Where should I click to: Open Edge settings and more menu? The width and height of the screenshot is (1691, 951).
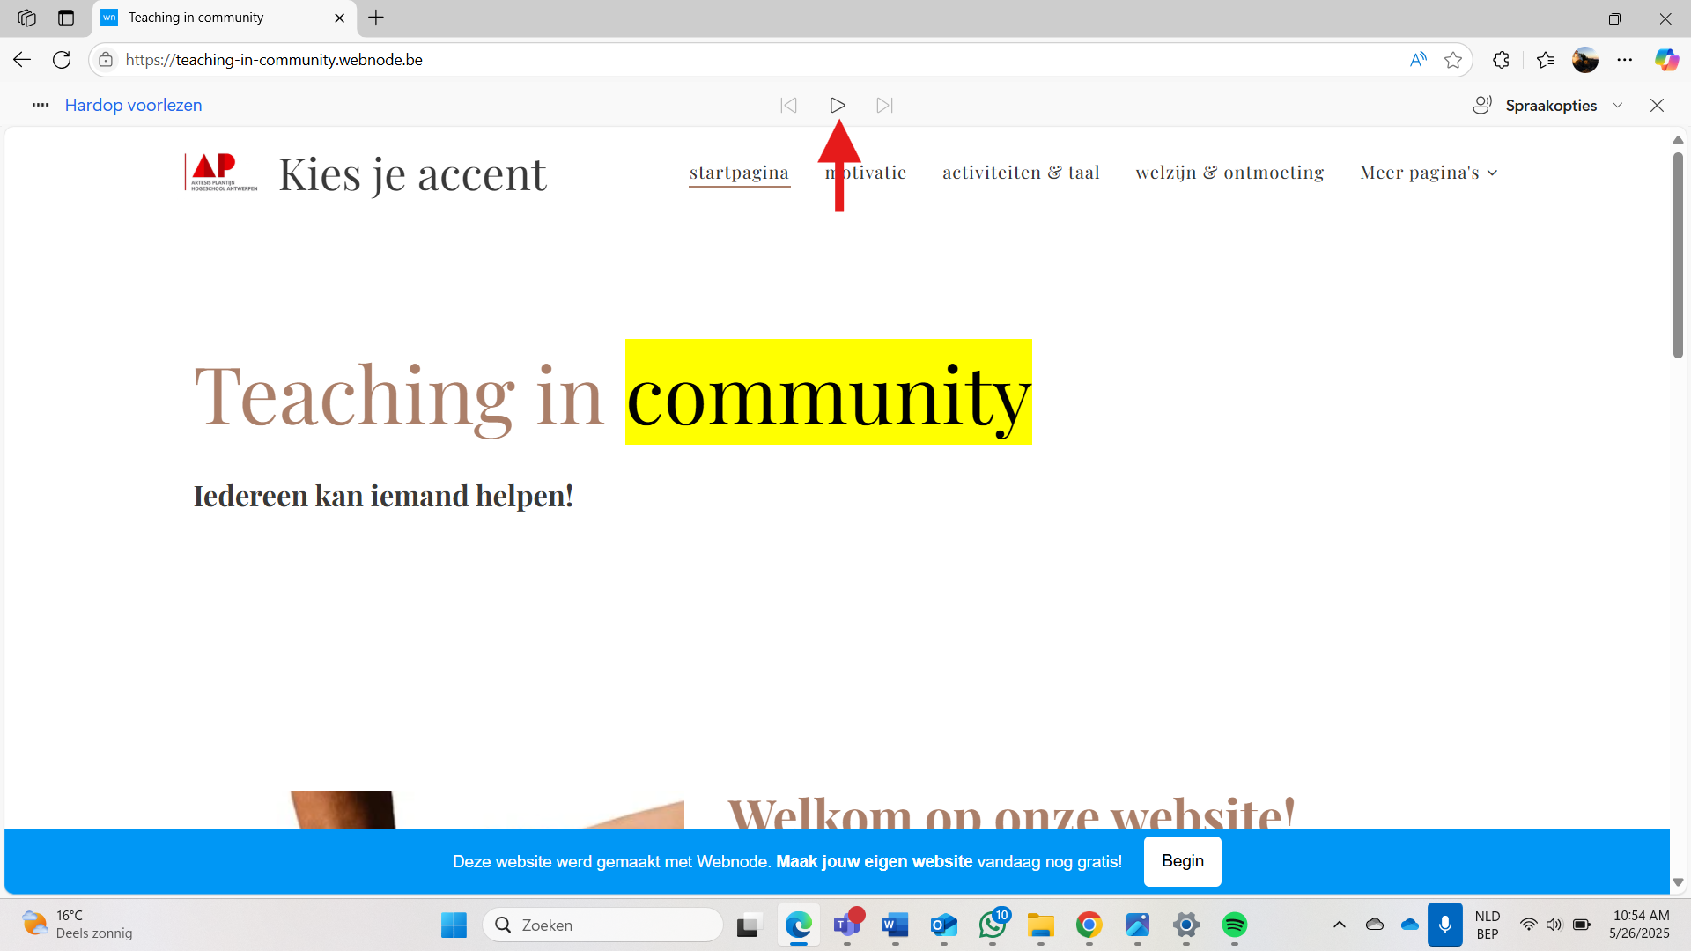coord(1625,60)
